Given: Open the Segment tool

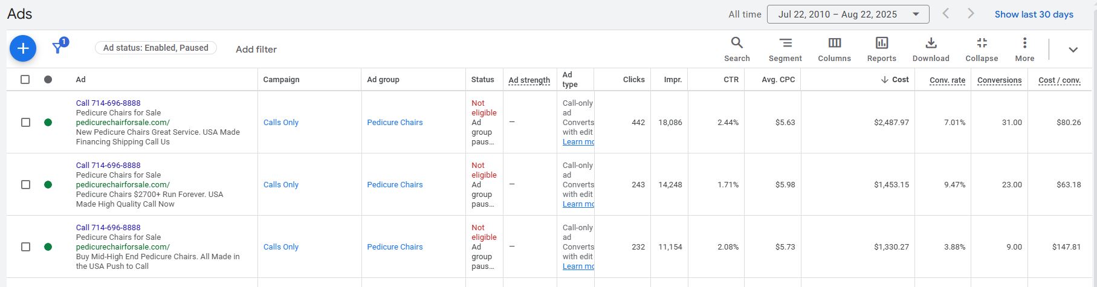Looking at the screenshot, I should pyautogui.click(x=785, y=49).
